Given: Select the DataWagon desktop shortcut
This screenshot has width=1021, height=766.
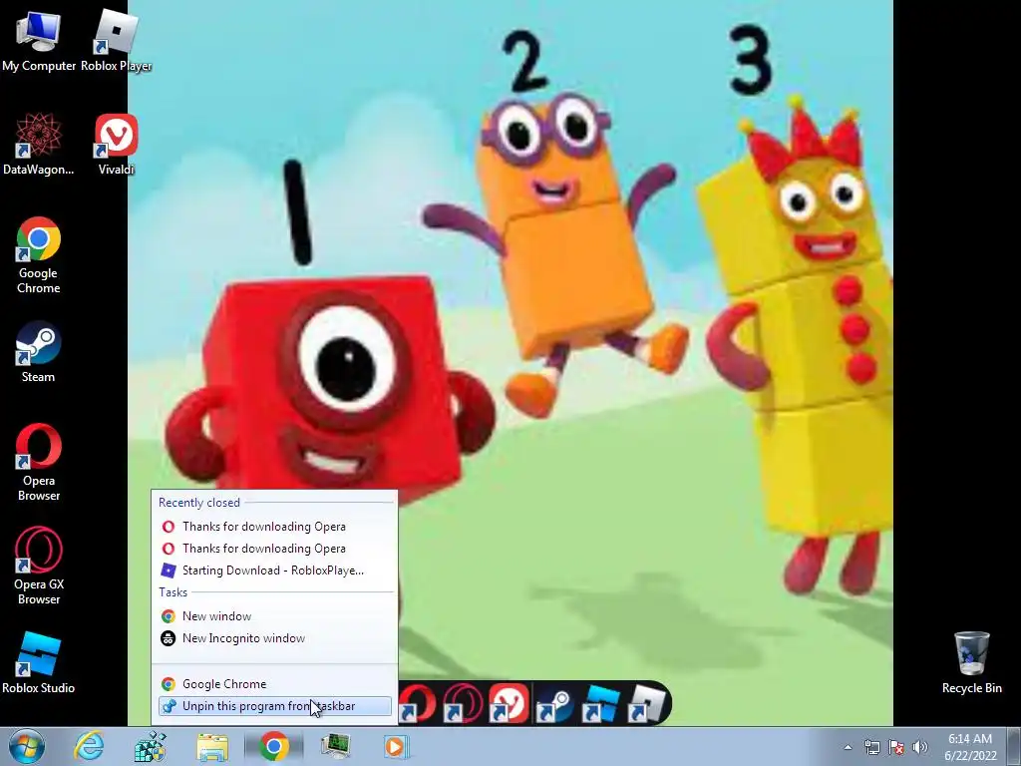Looking at the screenshot, I should pyautogui.click(x=39, y=144).
